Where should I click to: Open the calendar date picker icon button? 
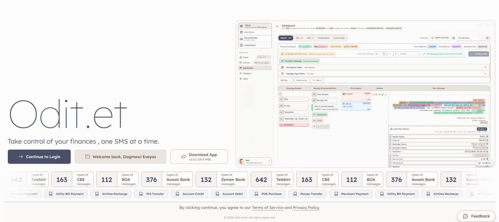click(x=487, y=38)
